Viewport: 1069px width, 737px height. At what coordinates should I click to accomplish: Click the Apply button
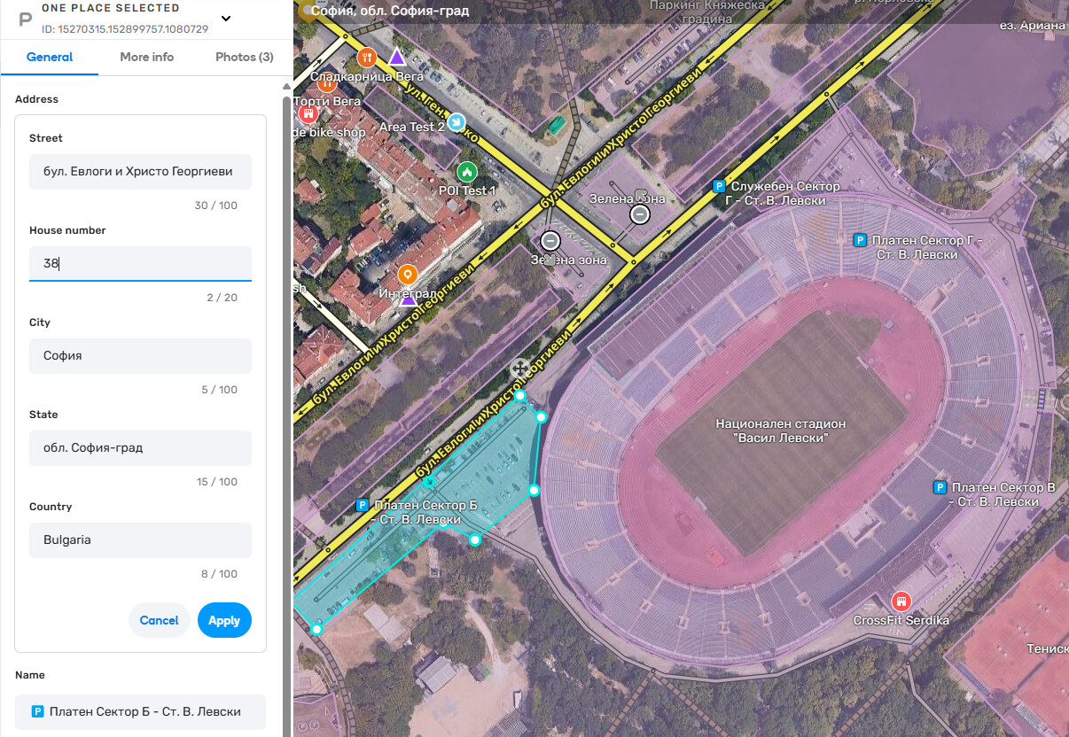tap(224, 620)
